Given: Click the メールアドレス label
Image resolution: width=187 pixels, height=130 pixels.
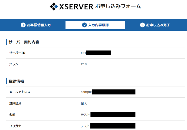Looking at the screenshot, I should [20, 92].
